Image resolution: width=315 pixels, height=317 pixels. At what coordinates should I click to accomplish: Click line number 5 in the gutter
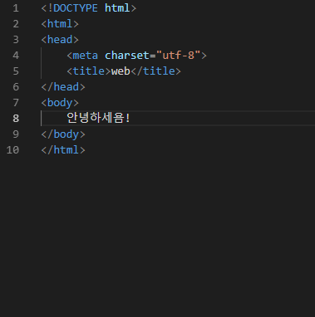click(16, 71)
